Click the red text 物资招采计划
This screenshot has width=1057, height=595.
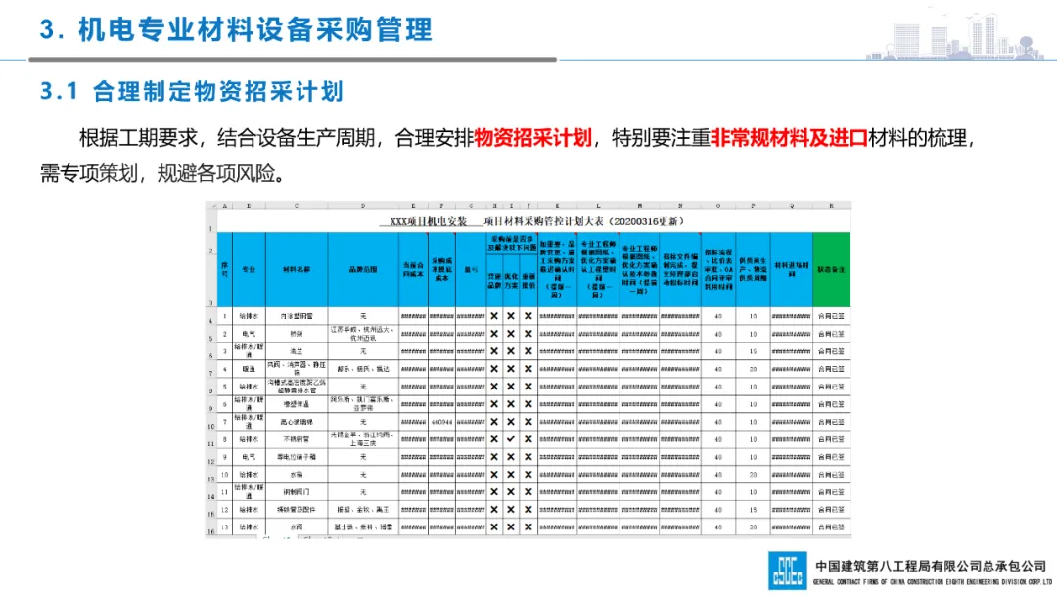532,138
